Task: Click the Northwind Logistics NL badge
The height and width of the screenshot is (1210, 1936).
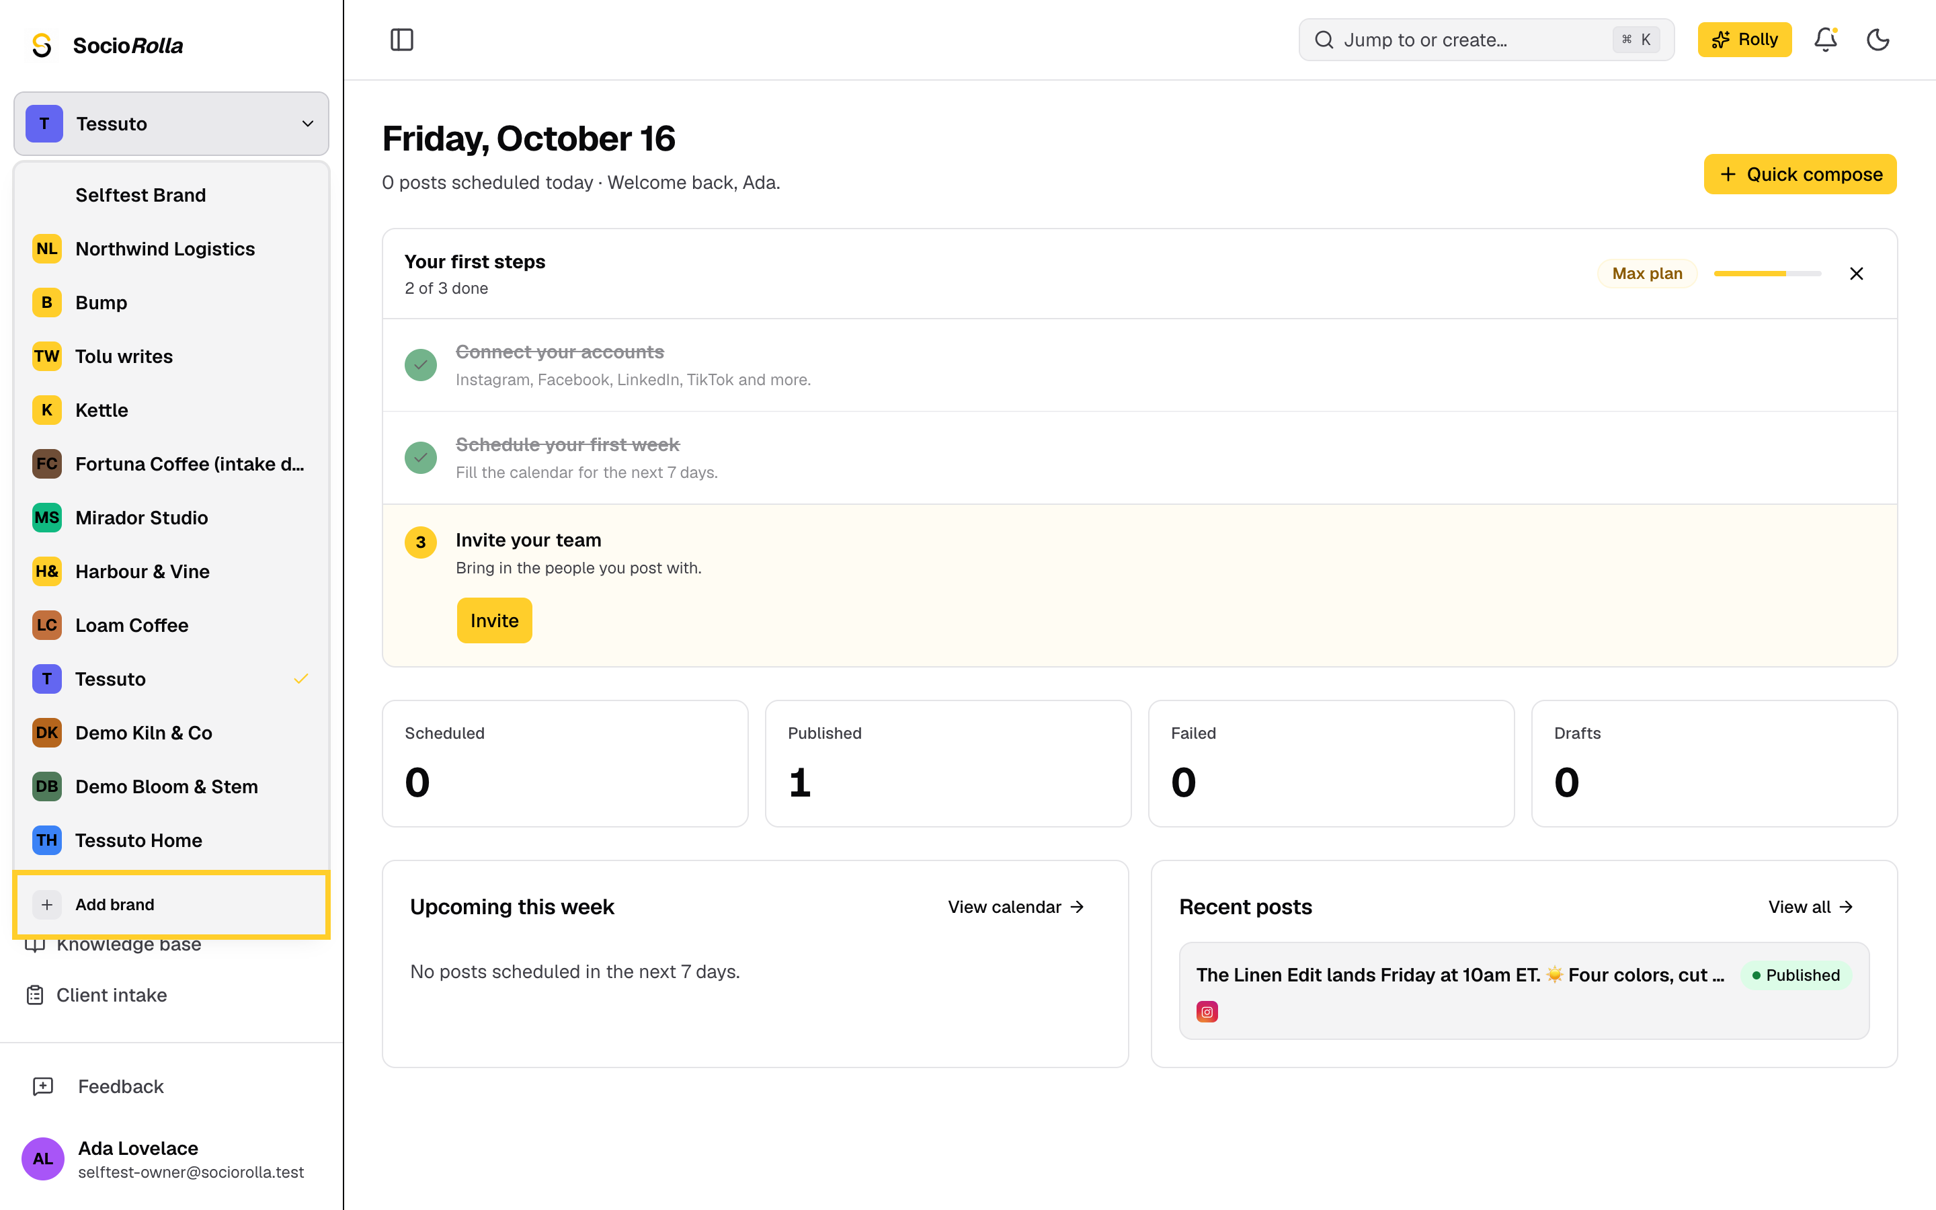Action: click(x=46, y=249)
